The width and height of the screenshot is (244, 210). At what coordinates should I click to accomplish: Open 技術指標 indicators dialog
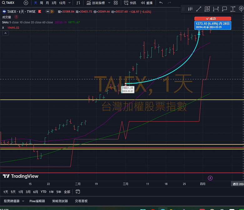coord(95,3)
